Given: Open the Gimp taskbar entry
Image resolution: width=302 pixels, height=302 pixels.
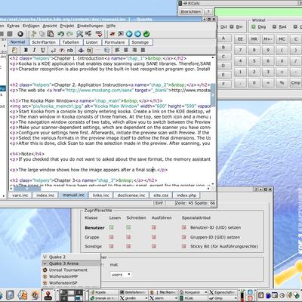Looking at the screenshot, I should coord(223,298).
